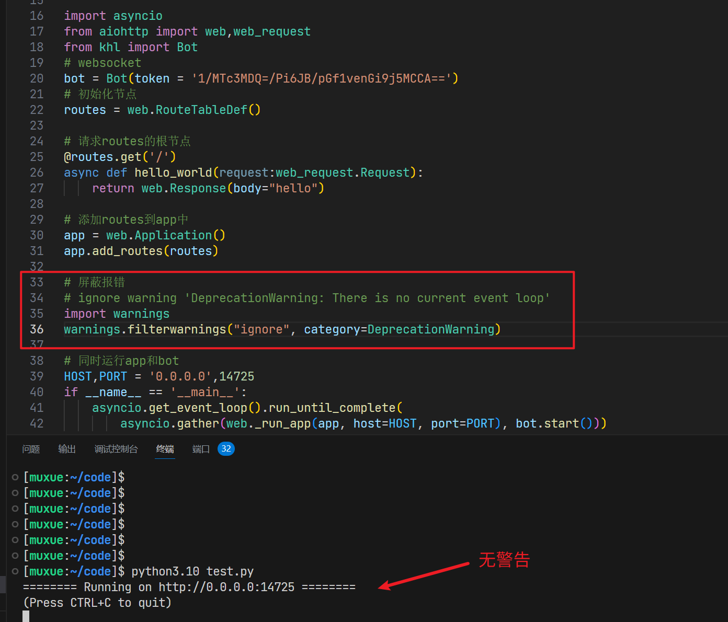Click the '# websocket' comment
The width and height of the screenshot is (728, 622).
[x=103, y=63]
